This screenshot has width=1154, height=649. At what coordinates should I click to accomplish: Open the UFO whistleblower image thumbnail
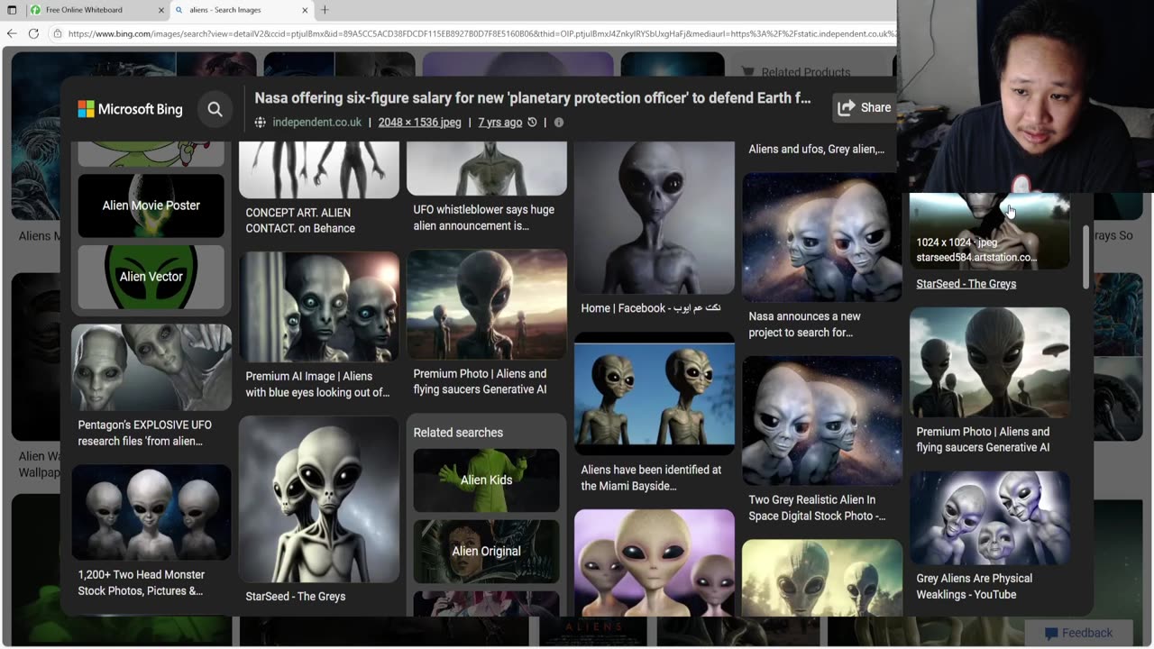(x=486, y=169)
